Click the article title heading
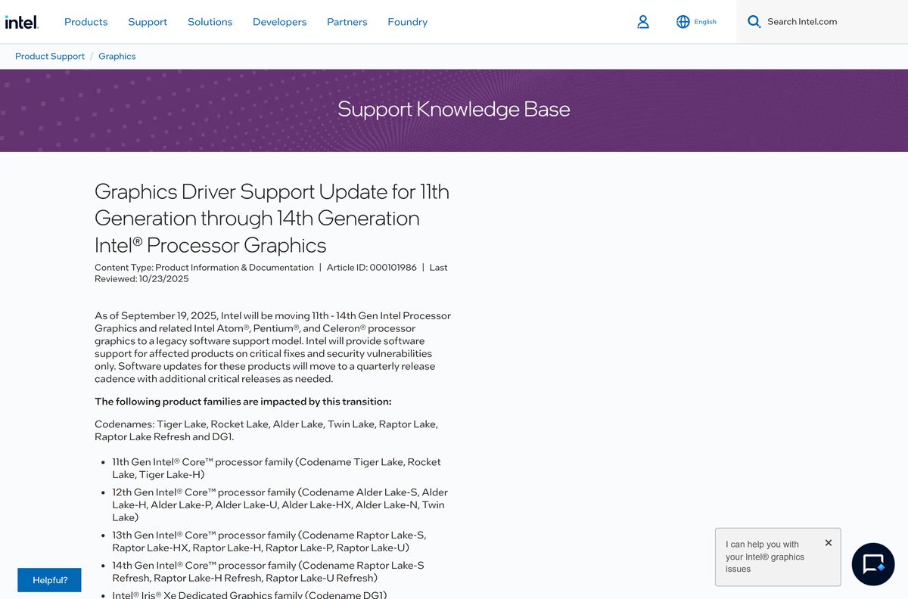This screenshot has height=599, width=908. 272,218
